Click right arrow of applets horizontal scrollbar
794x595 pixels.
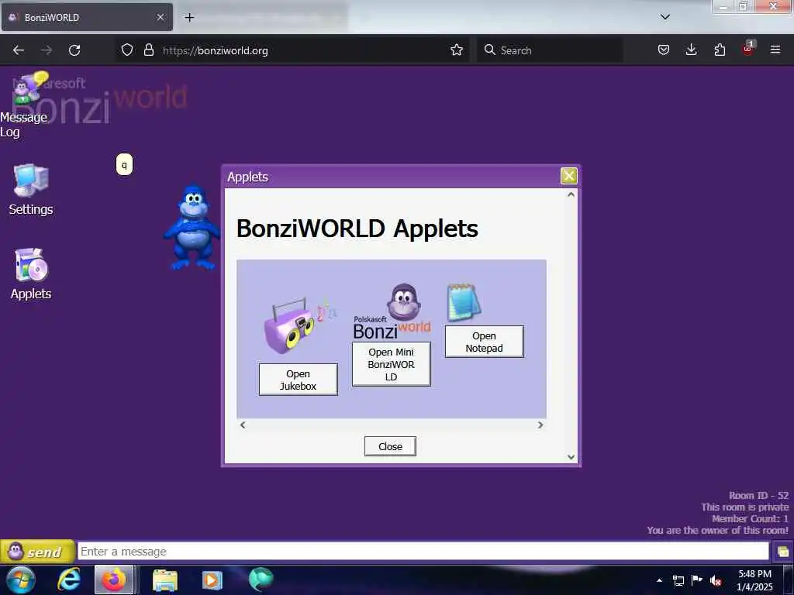(540, 425)
